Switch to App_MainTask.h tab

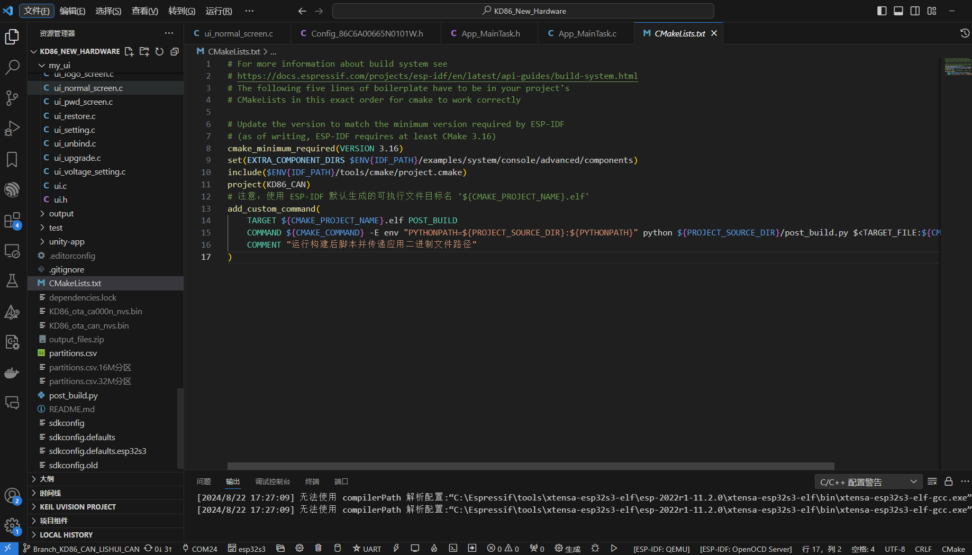click(490, 33)
